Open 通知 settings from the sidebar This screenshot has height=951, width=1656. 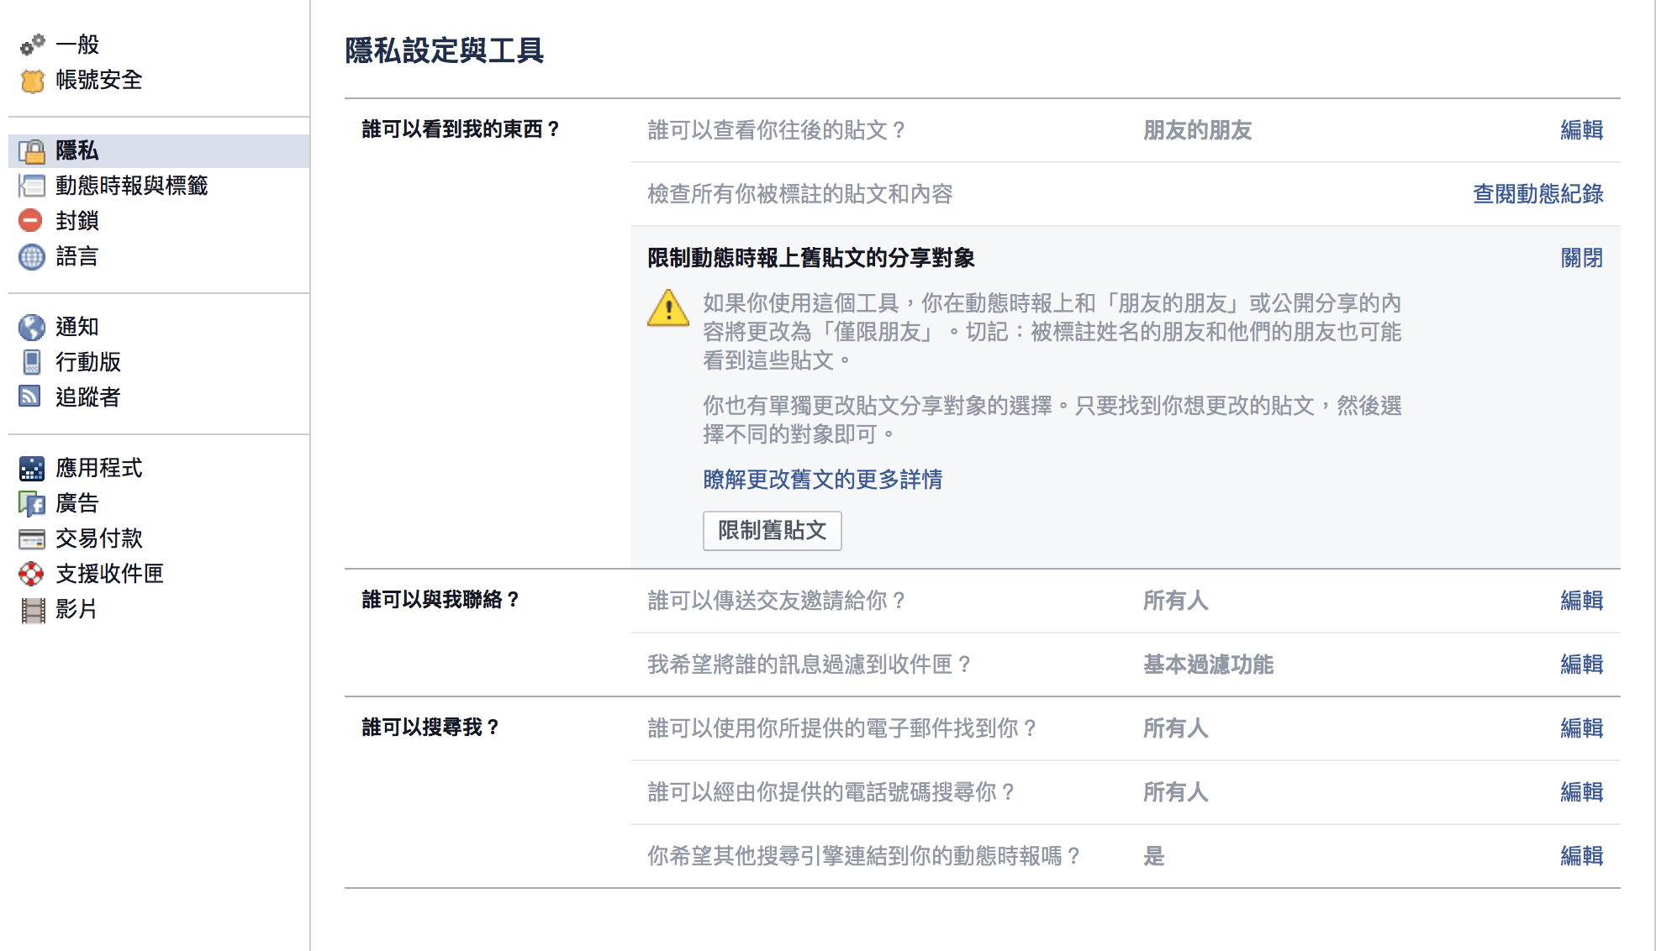(77, 327)
